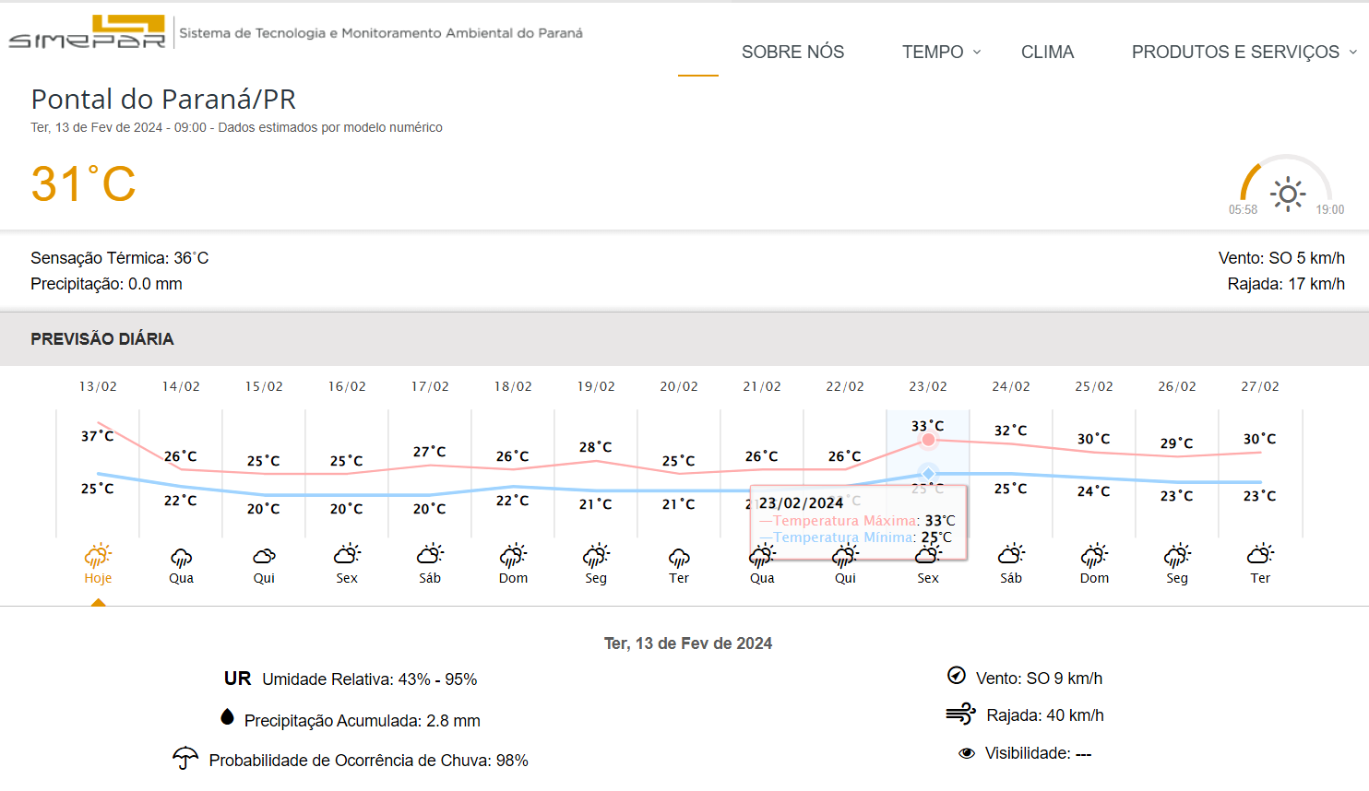The width and height of the screenshot is (1369, 791).
Task: Select the weather icon for Seg 26/02
Action: tap(1177, 555)
